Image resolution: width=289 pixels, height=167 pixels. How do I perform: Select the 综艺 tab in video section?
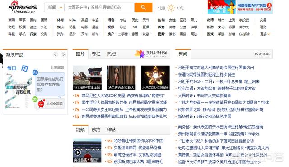[112, 130]
